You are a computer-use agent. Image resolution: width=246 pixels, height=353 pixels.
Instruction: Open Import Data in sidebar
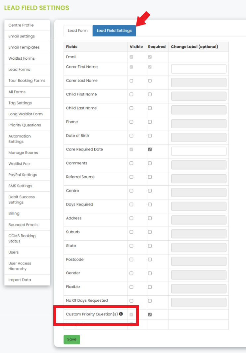pos(27,280)
